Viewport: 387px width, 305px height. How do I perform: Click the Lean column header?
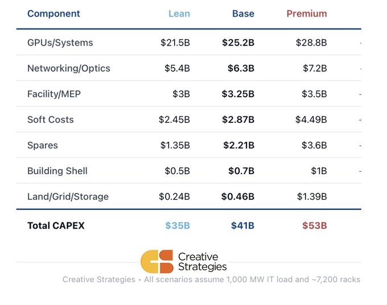(179, 14)
